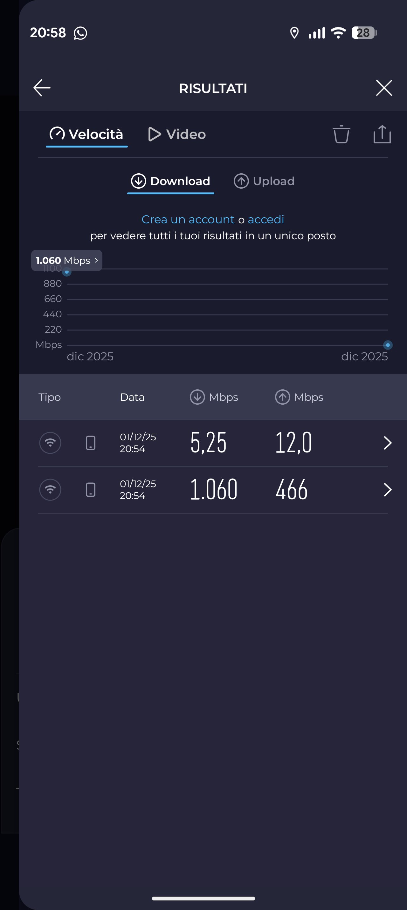The height and width of the screenshot is (910, 407).
Task: Open the Crea un account link
Action: click(188, 219)
